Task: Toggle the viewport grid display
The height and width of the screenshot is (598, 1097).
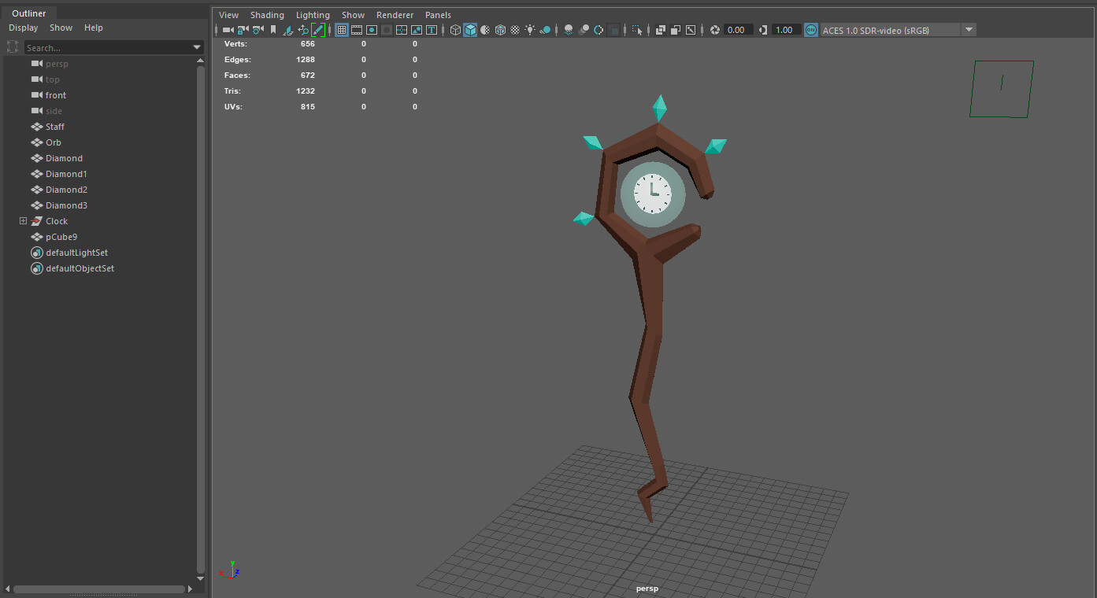Action: click(341, 29)
